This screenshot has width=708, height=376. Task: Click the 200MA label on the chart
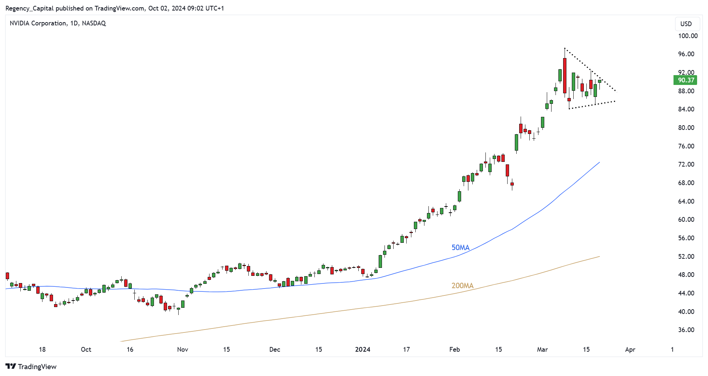[x=463, y=286]
